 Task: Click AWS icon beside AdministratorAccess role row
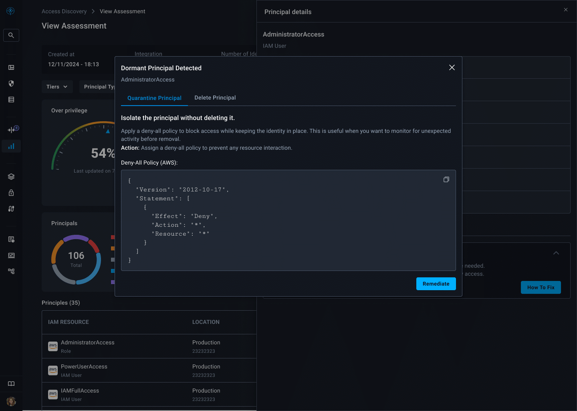[x=53, y=346]
